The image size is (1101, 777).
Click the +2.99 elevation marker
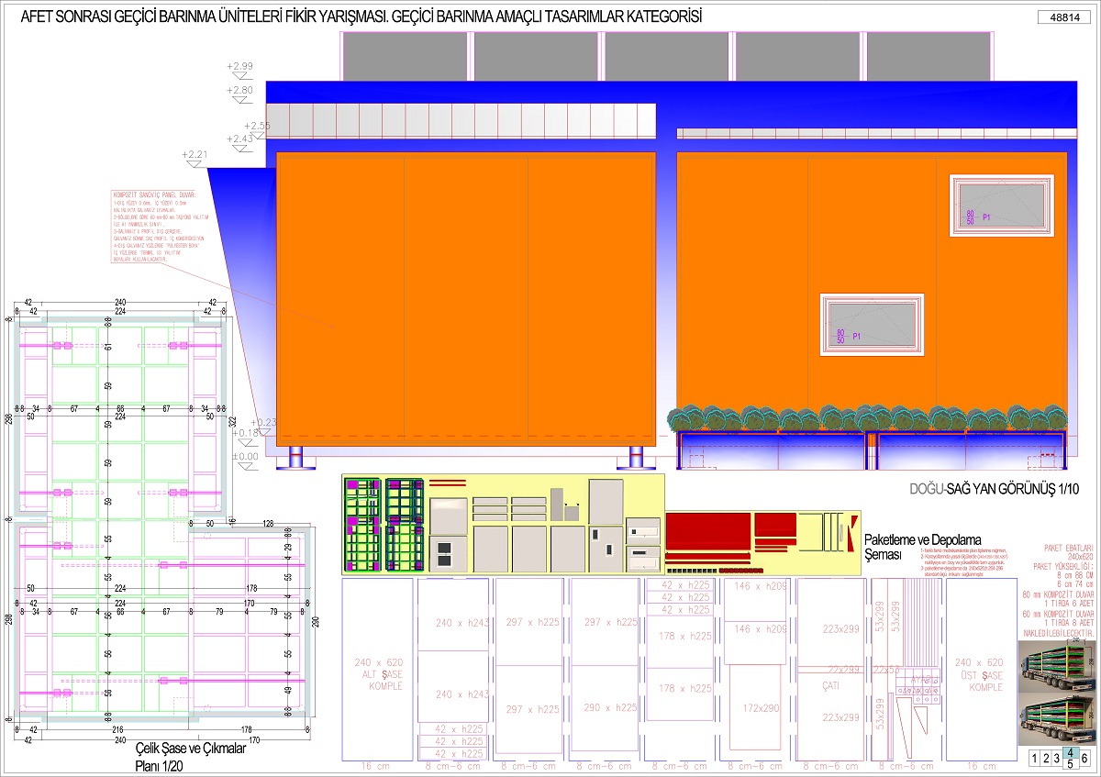pyautogui.click(x=242, y=67)
